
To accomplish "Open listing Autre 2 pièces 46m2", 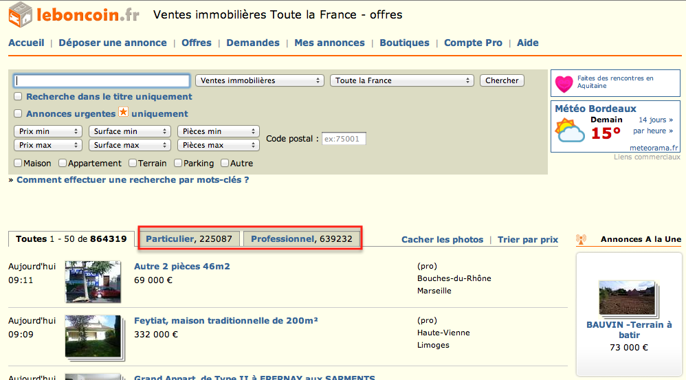I will (182, 267).
